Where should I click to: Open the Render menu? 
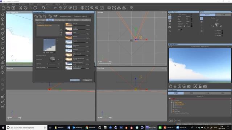click(x=31, y=4)
